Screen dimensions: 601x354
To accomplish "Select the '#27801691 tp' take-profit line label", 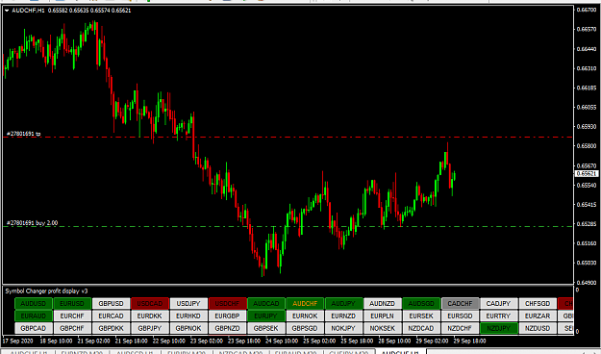I will pyautogui.click(x=23, y=134).
